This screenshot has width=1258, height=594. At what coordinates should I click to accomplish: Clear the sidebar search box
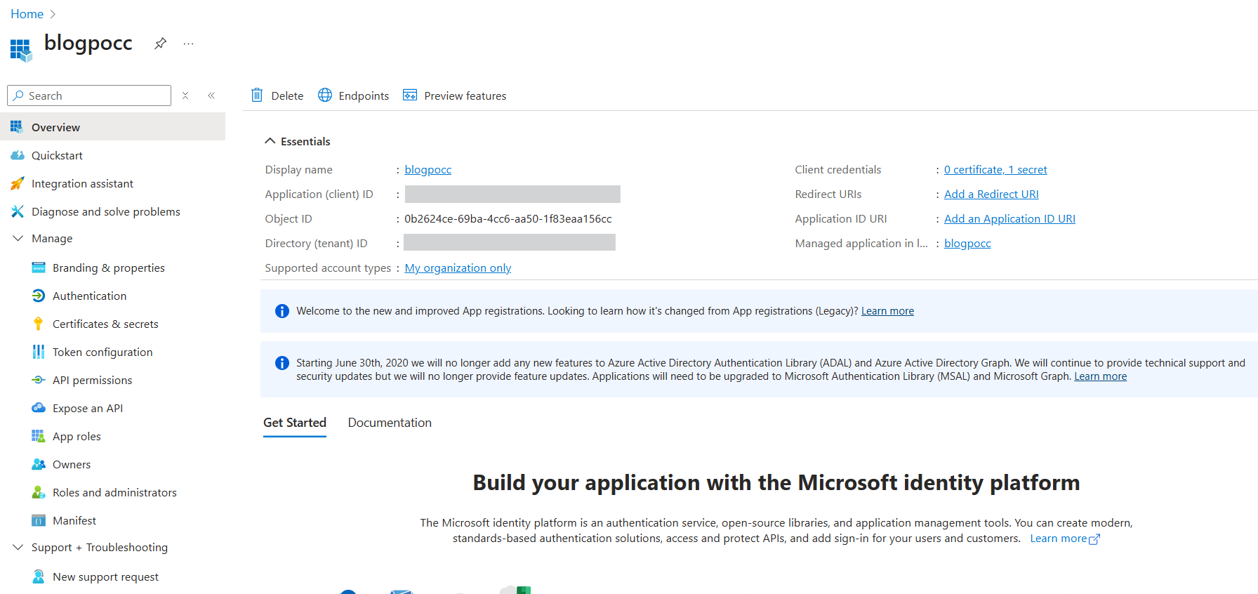(x=185, y=95)
